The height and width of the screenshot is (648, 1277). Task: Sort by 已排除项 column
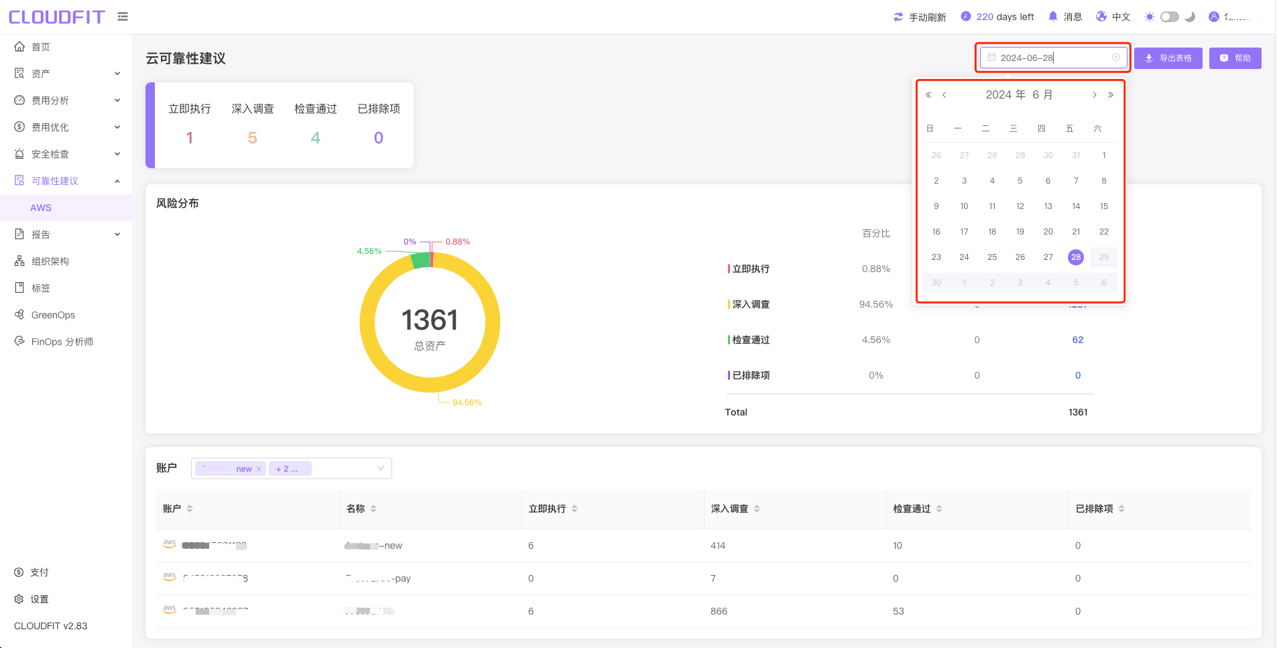(1121, 509)
